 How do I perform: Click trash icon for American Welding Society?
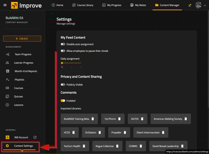pyautogui.click(x=186, y=119)
